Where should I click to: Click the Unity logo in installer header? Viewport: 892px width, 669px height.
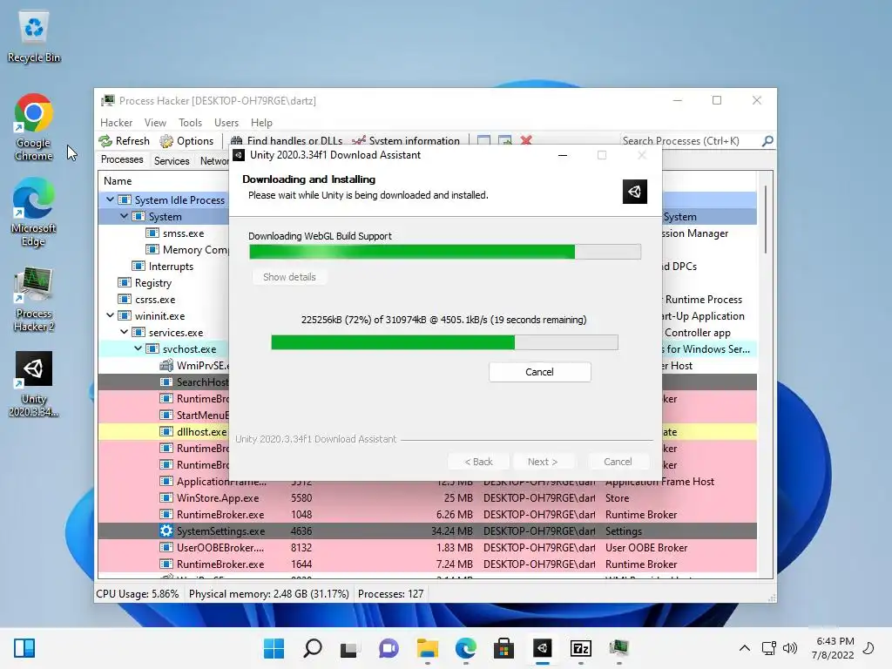click(634, 191)
